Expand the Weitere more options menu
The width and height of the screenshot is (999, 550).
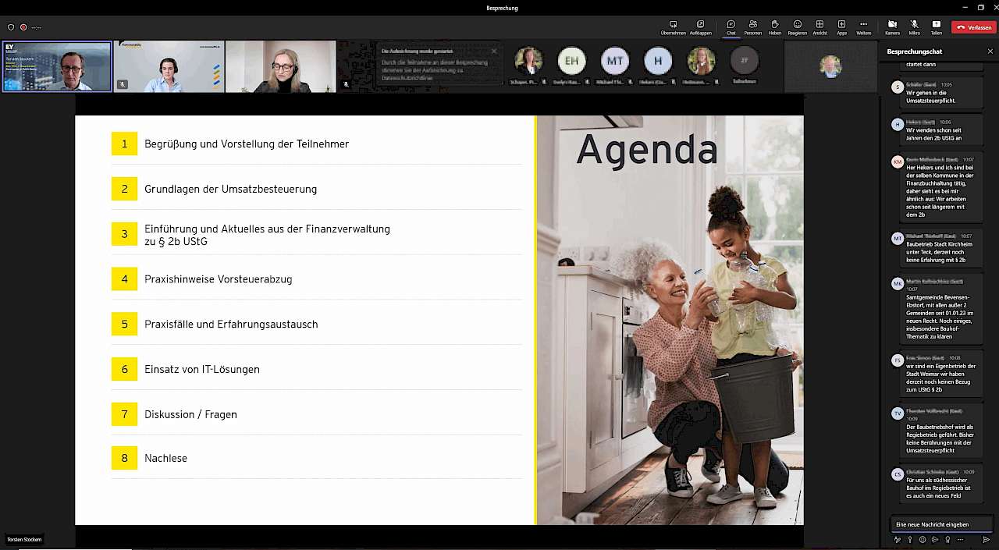(x=863, y=27)
